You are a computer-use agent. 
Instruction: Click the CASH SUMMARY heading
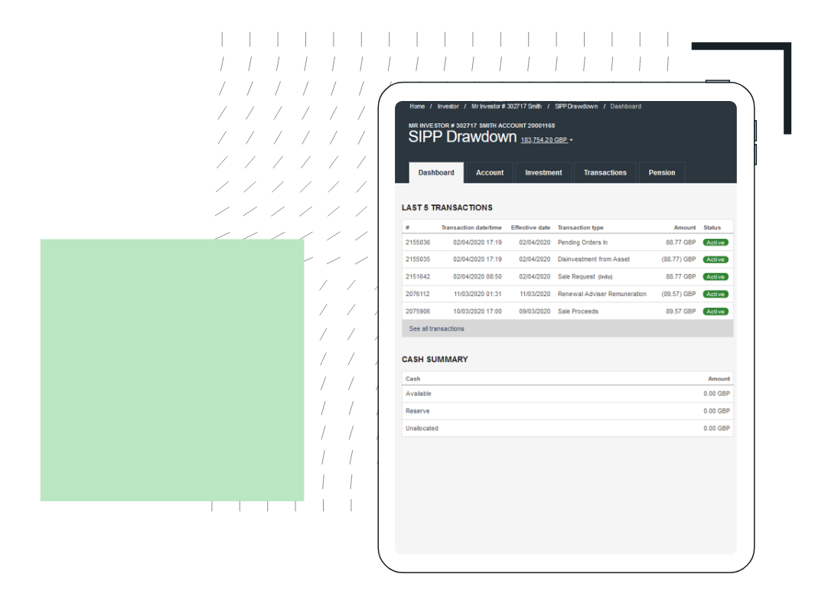point(435,359)
